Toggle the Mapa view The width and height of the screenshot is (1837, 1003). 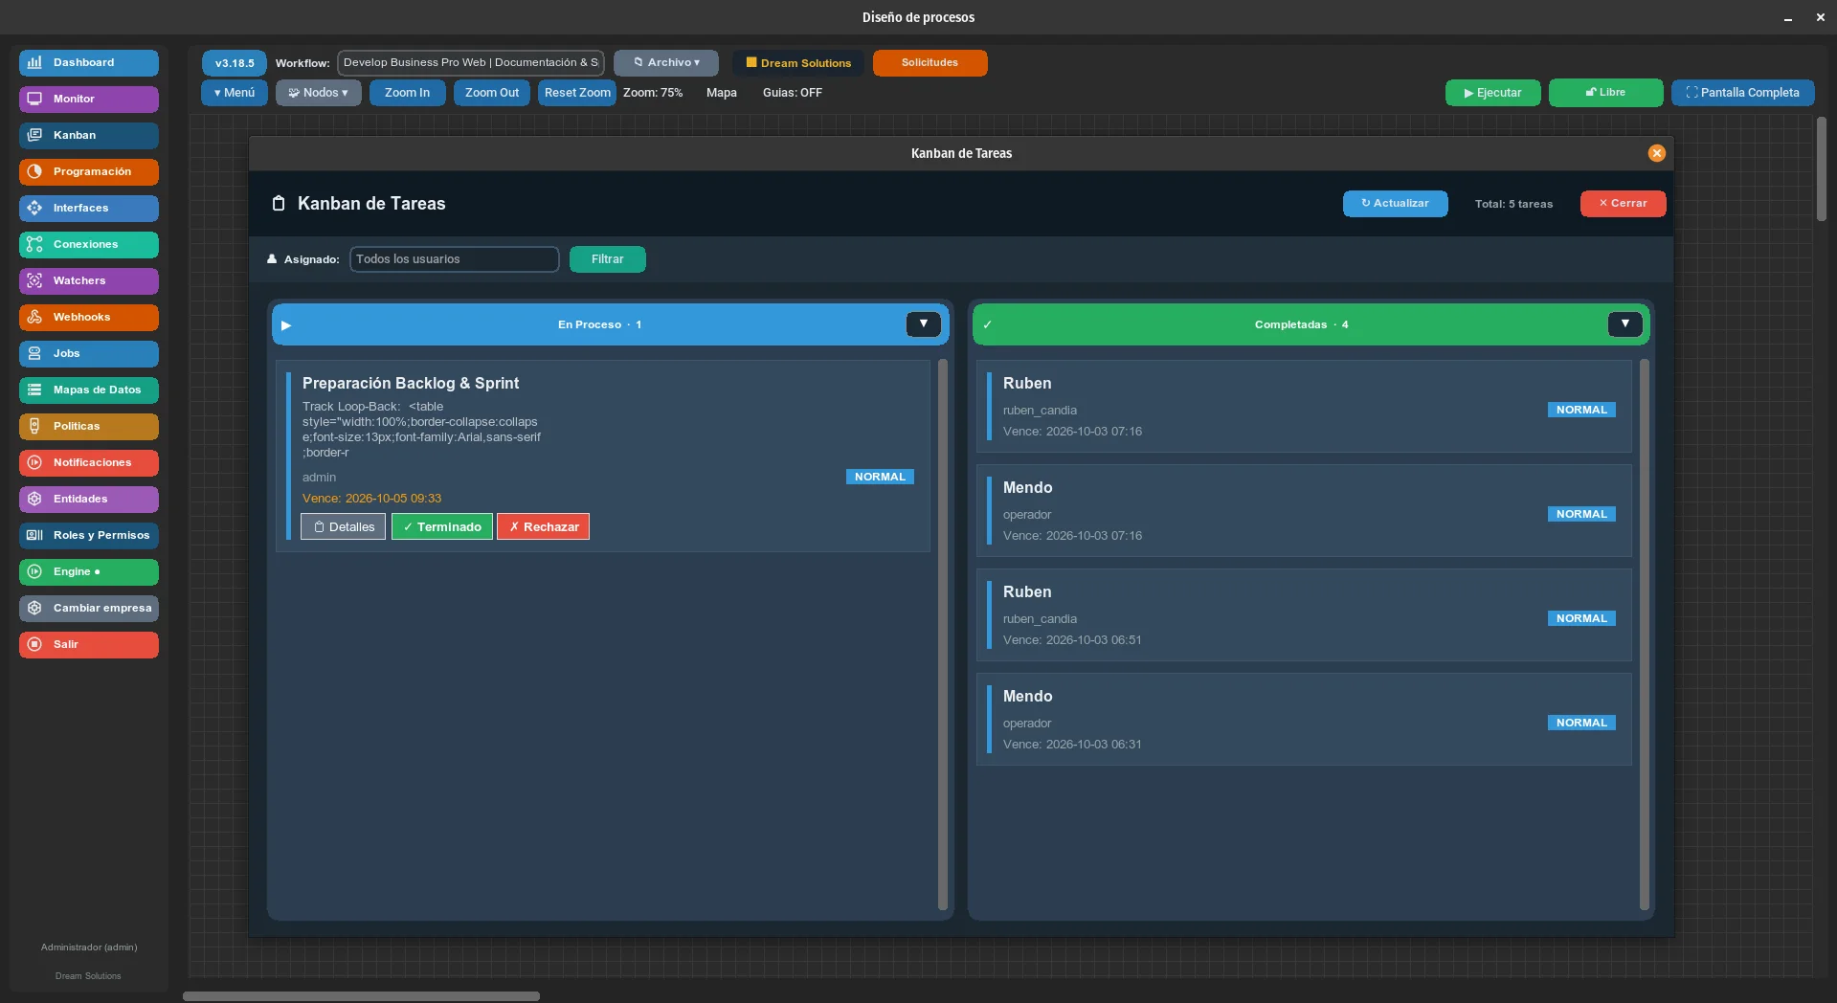721,93
